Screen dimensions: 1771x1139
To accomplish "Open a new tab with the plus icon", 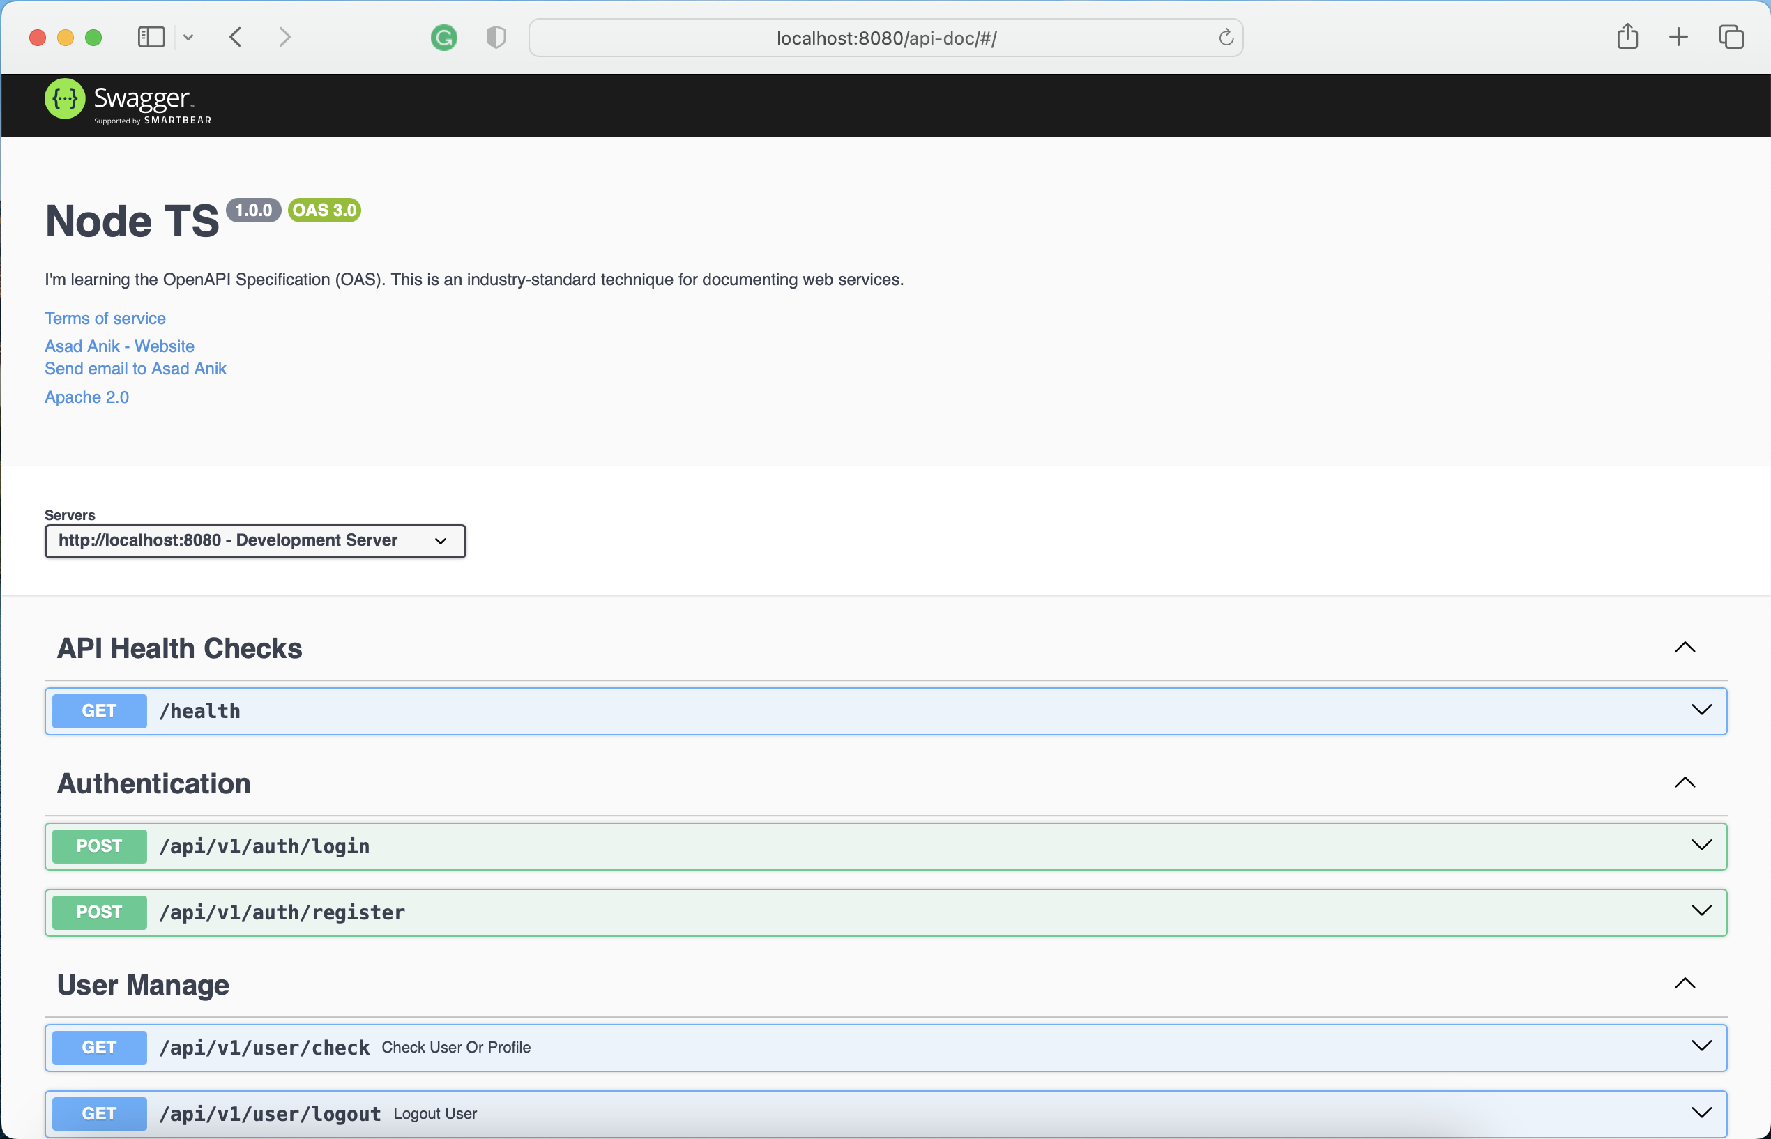I will click(x=1678, y=37).
